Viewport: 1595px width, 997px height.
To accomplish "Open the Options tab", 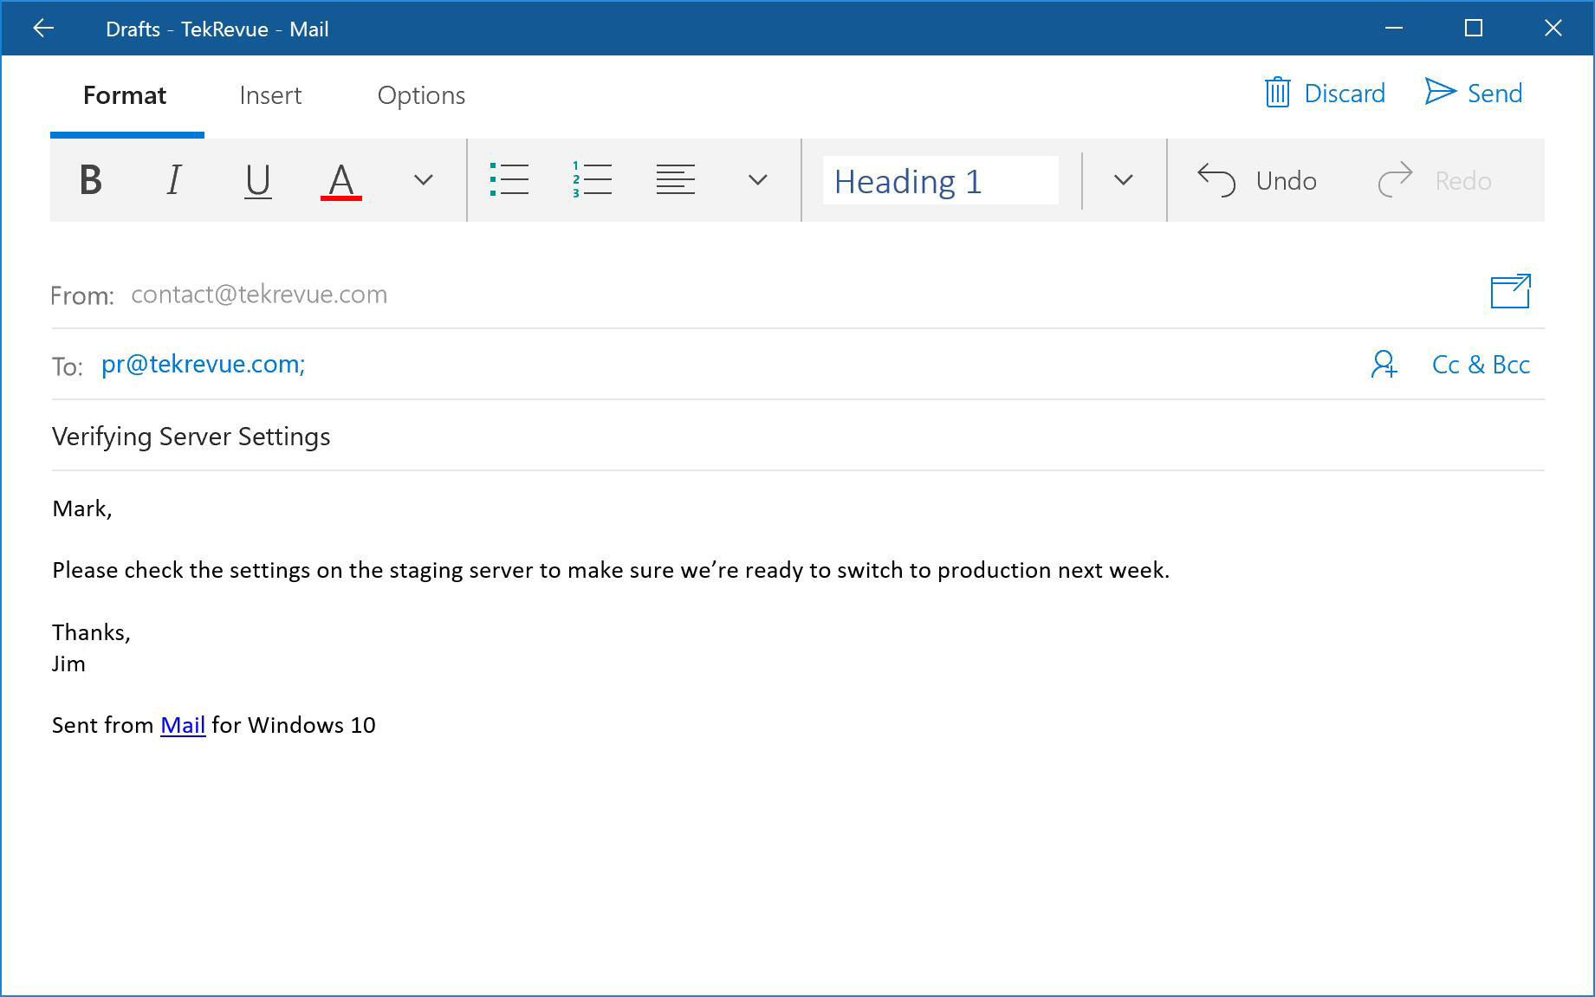I will pyautogui.click(x=421, y=95).
